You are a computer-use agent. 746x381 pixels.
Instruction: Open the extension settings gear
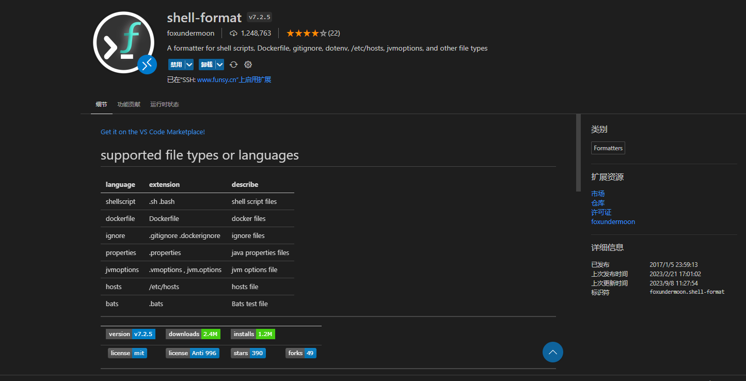click(x=248, y=65)
